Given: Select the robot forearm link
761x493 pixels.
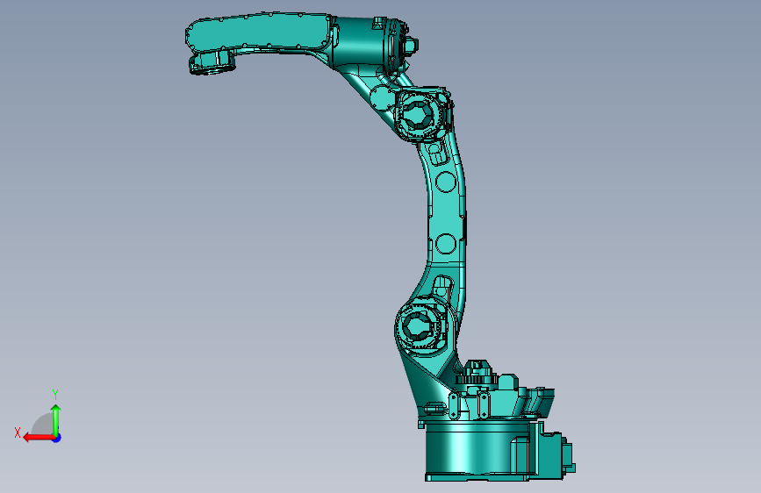Looking at the screenshot, I should click(260, 33).
